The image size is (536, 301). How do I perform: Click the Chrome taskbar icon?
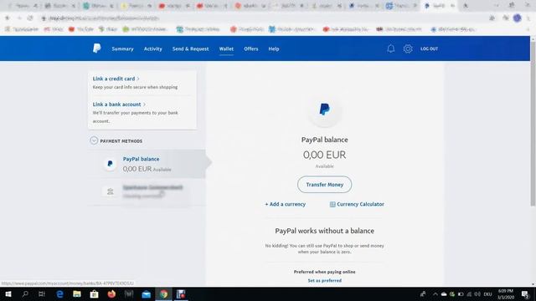coord(164,293)
